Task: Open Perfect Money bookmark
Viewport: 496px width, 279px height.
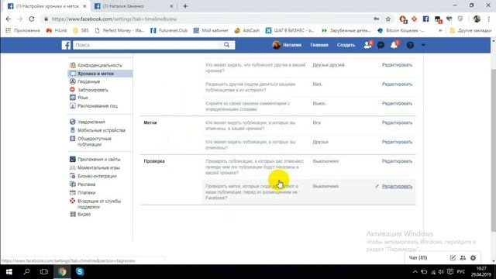Action: pos(119,30)
